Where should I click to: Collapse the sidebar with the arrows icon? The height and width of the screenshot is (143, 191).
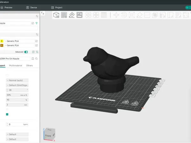[43, 13]
